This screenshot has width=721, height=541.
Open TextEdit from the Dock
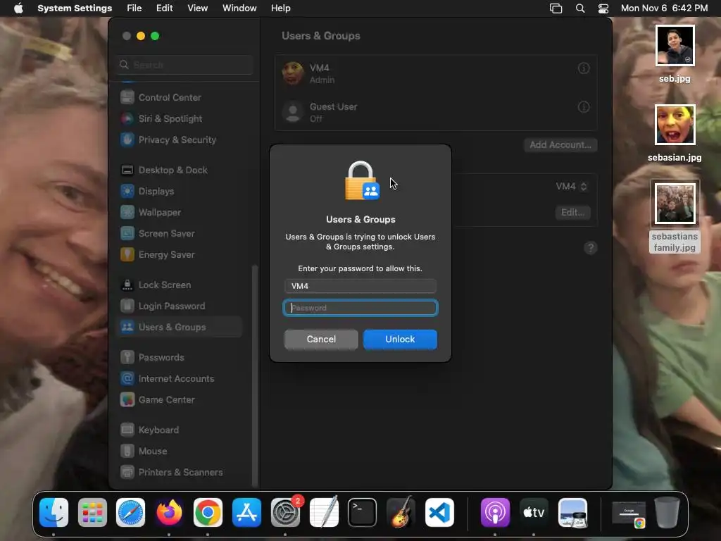pyautogui.click(x=324, y=513)
